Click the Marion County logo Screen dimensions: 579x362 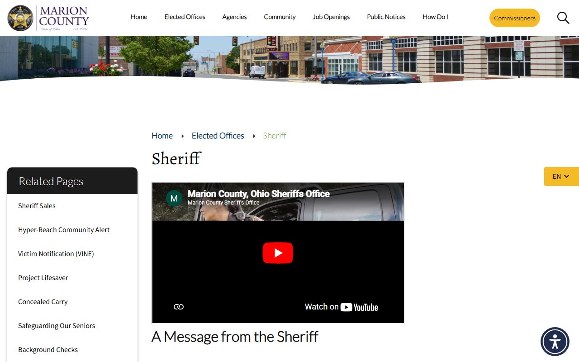click(48, 18)
